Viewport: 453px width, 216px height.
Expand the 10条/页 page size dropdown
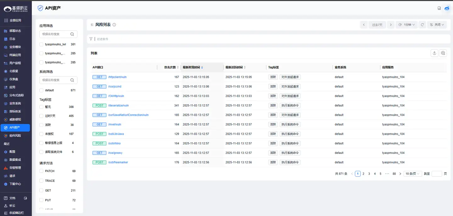(x=413, y=174)
